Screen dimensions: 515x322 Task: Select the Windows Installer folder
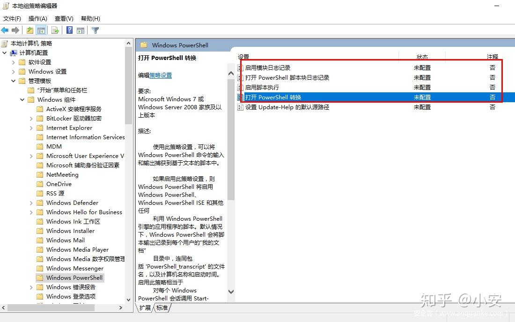click(x=70, y=231)
